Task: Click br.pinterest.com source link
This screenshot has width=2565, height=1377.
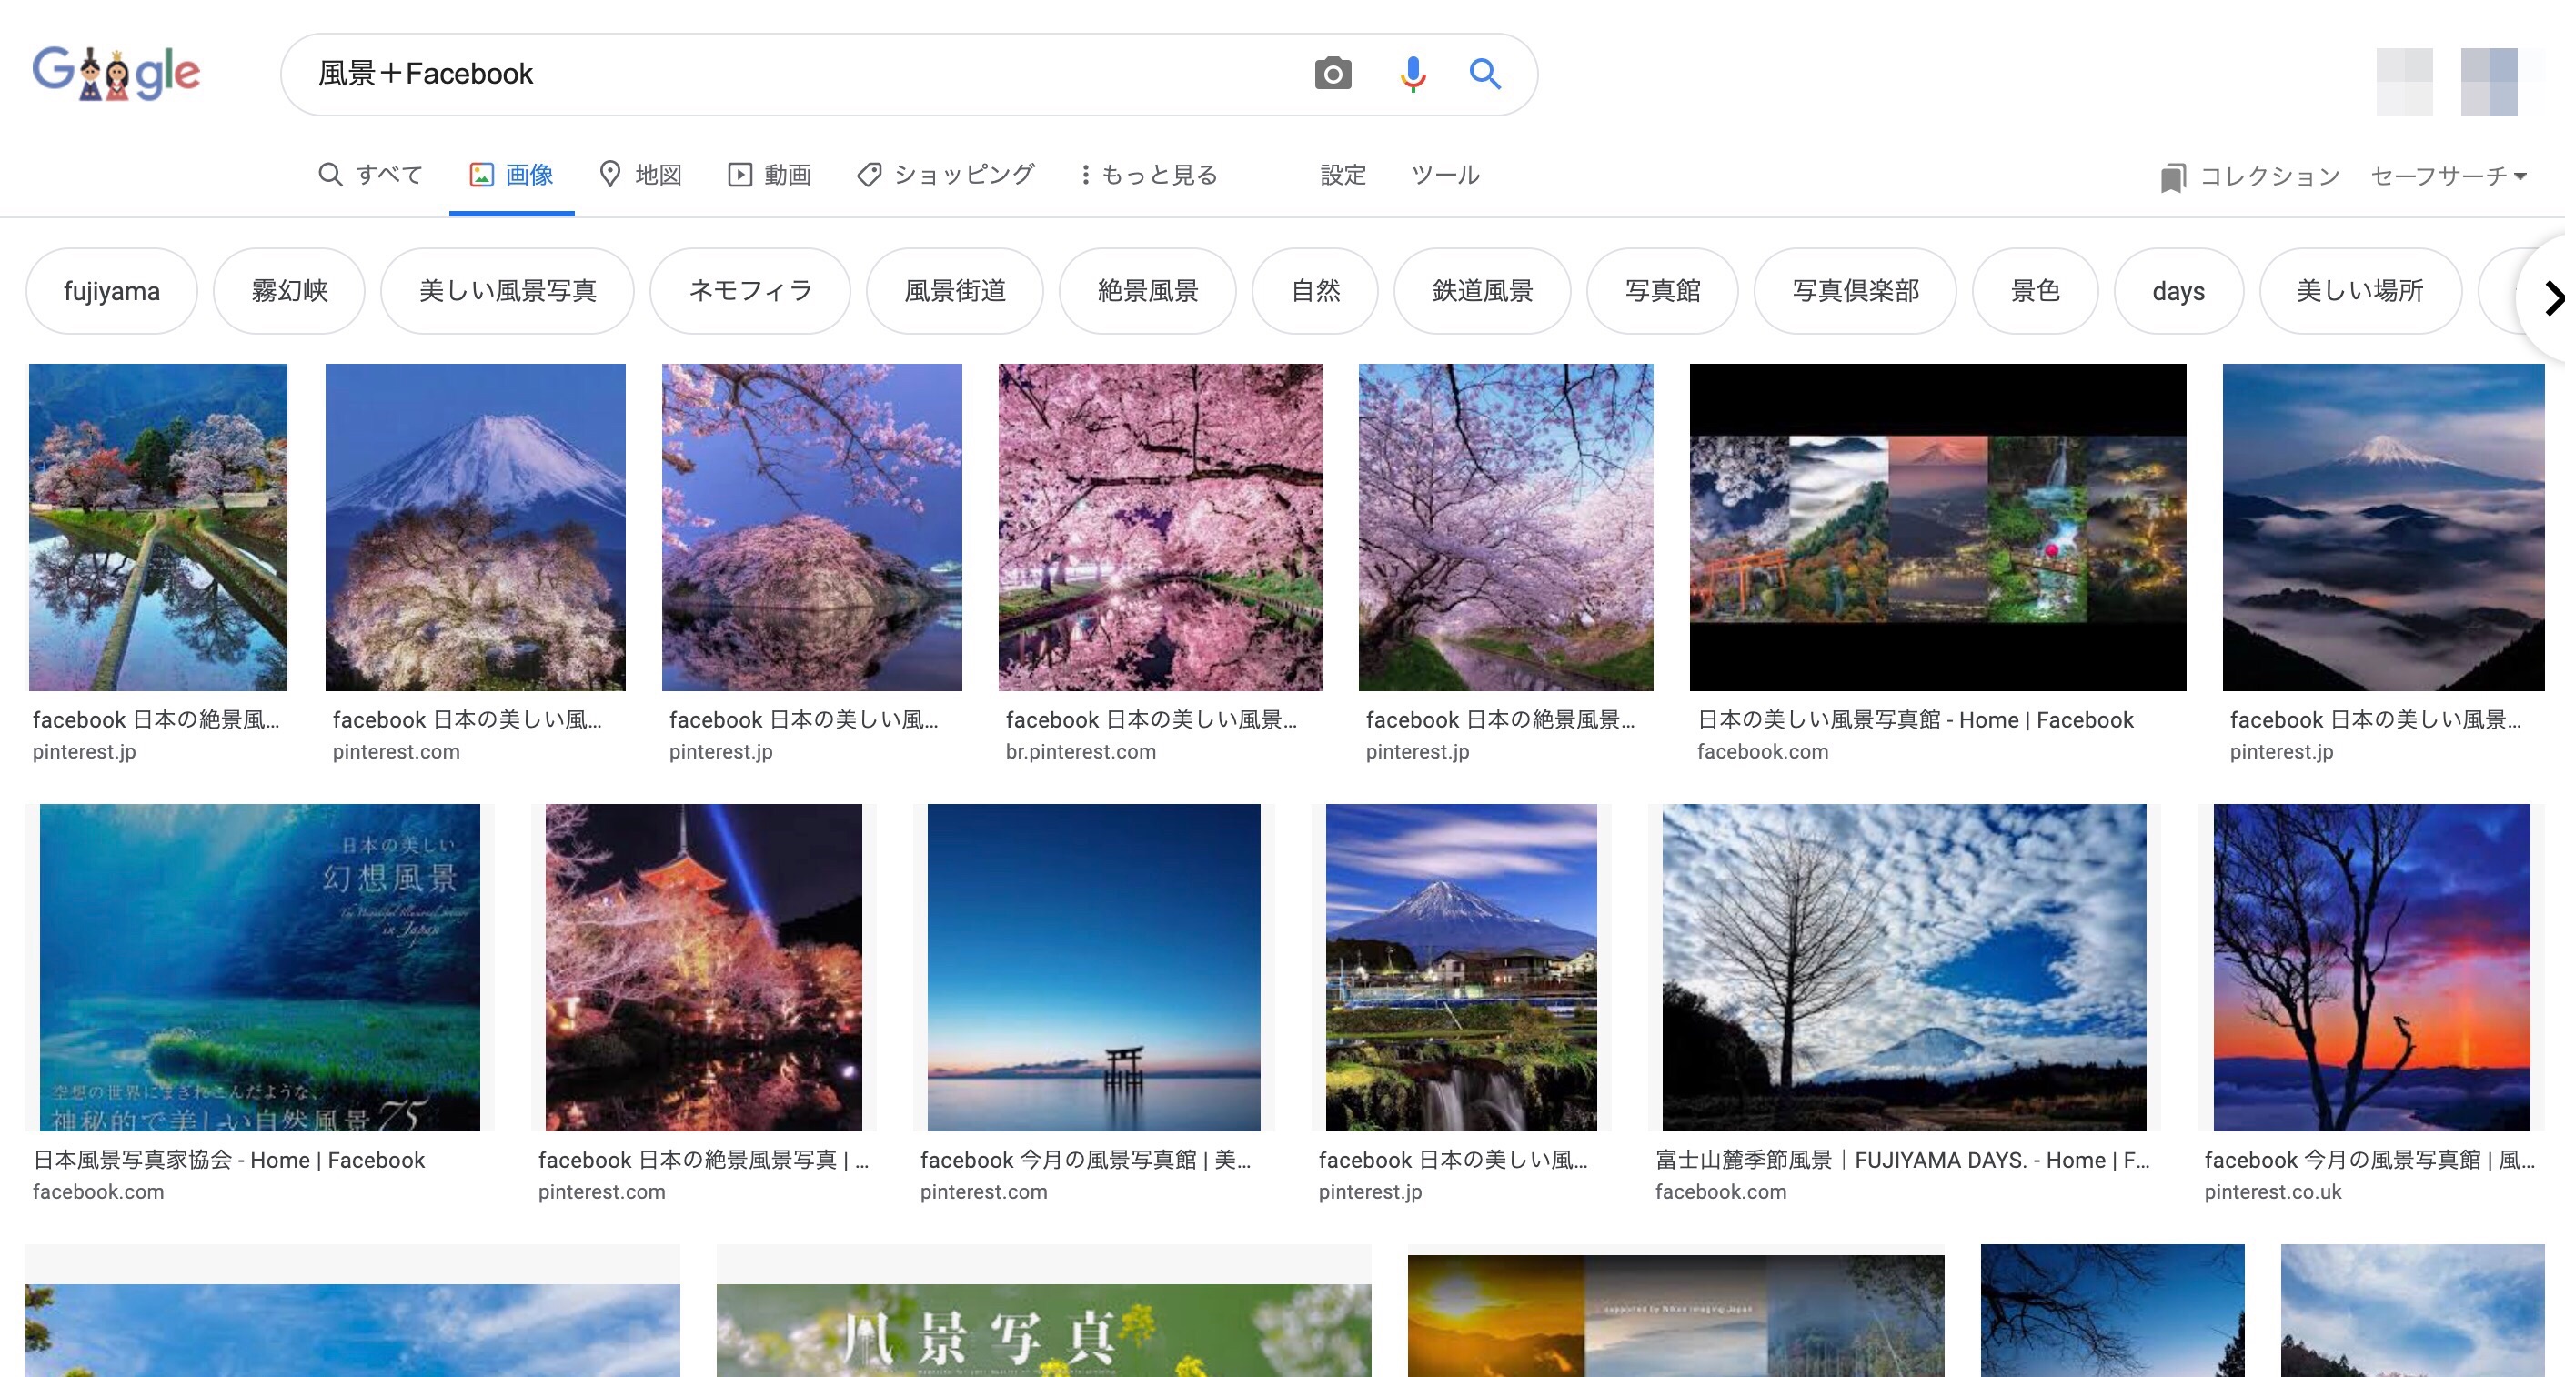Action: click(x=1081, y=752)
